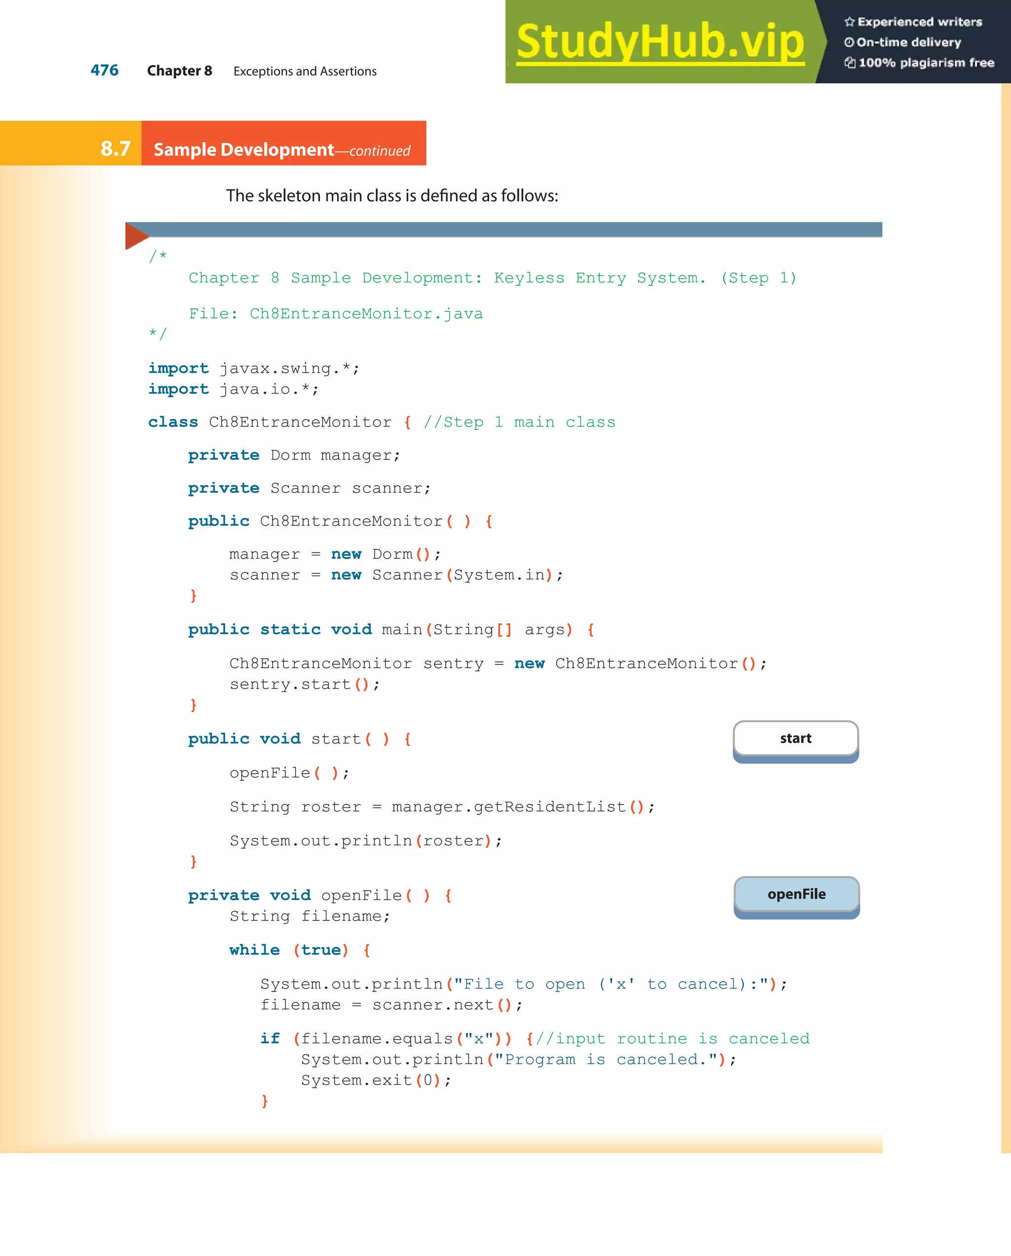Click the page number 476
The width and height of the screenshot is (1011, 1256).
pos(104,71)
